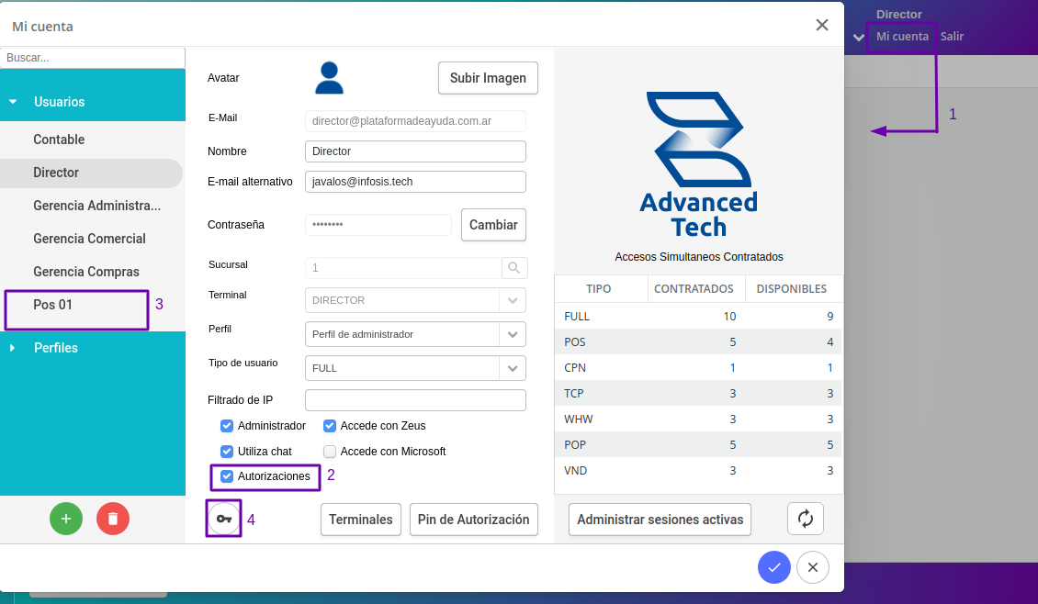Toggle the Utiliza chat checkbox

pos(226,452)
